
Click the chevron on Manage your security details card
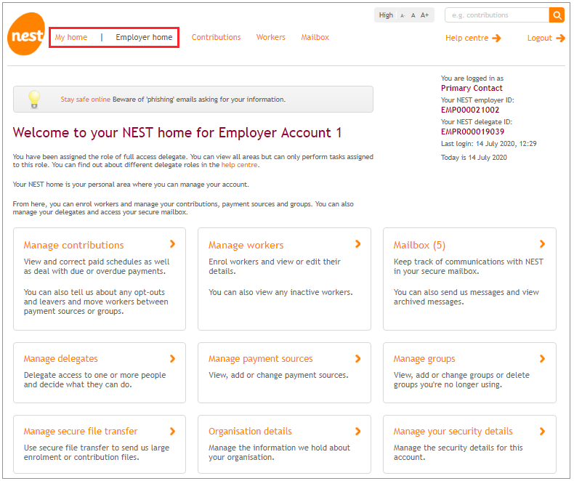[x=543, y=431]
